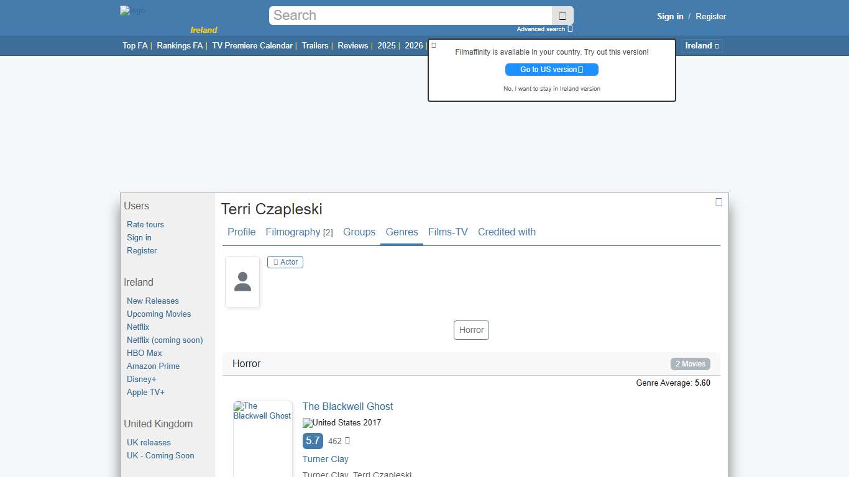Close the country version popup
The height and width of the screenshot is (477, 849).
point(434,45)
